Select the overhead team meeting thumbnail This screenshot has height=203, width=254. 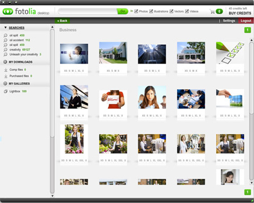pyautogui.click(x=191, y=99)
